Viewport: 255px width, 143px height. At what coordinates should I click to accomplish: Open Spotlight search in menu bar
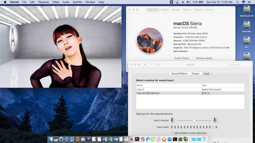(x=237, y=2)
